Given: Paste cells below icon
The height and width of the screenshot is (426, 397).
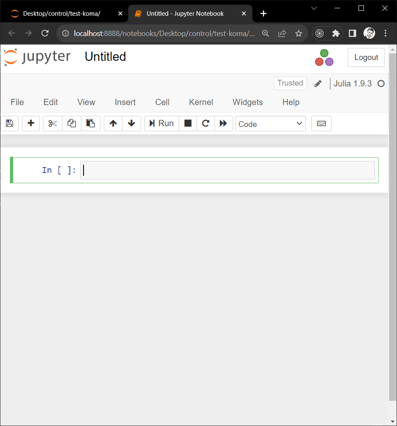Looking at the screenshot, I should click(91, 124).
